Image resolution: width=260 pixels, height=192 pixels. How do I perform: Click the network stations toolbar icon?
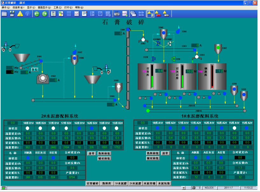pos(12,14)
